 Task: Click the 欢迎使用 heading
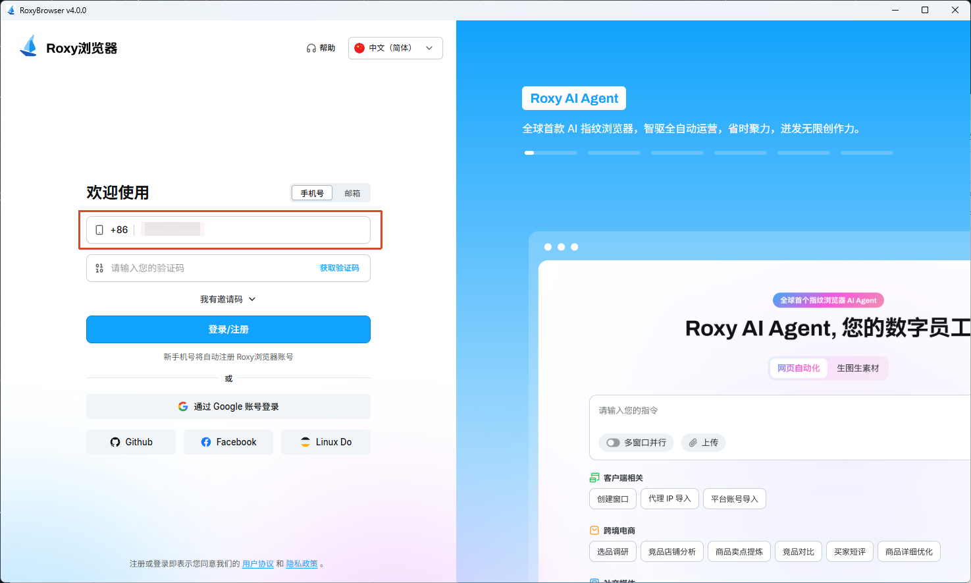coord(118,192)
